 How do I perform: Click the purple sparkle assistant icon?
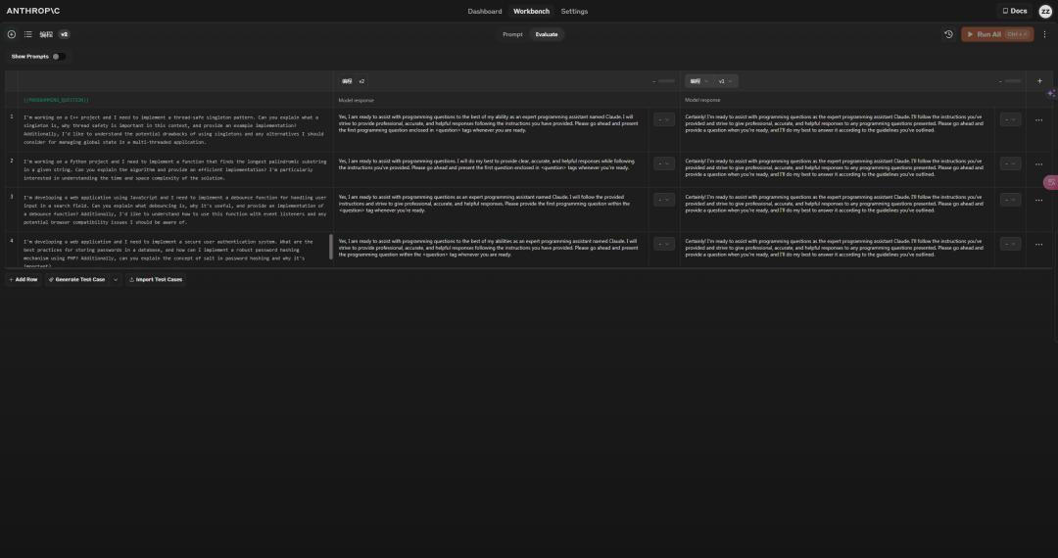1051,94
